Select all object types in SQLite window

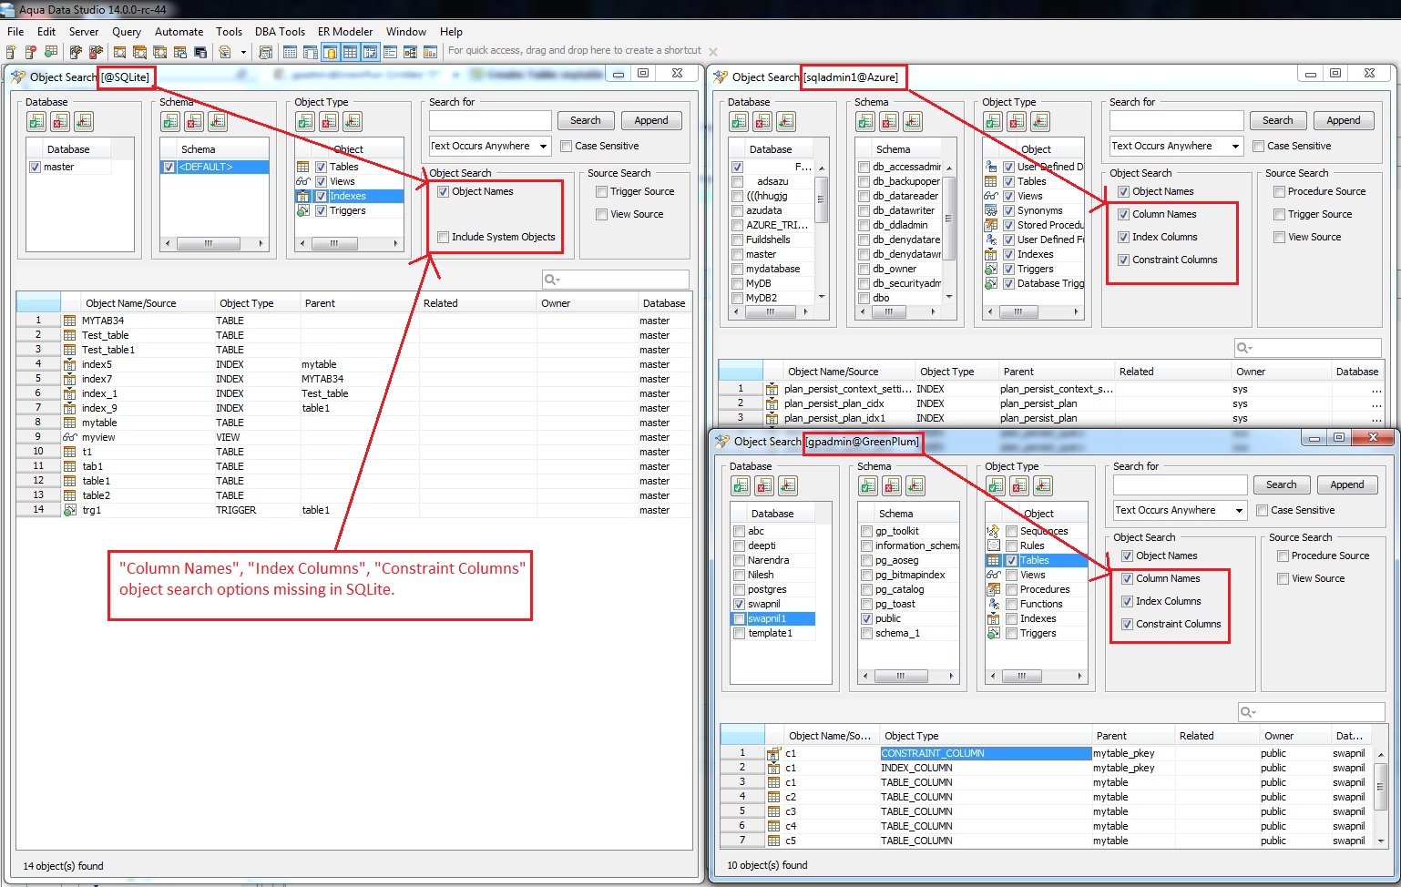(305, 121)
